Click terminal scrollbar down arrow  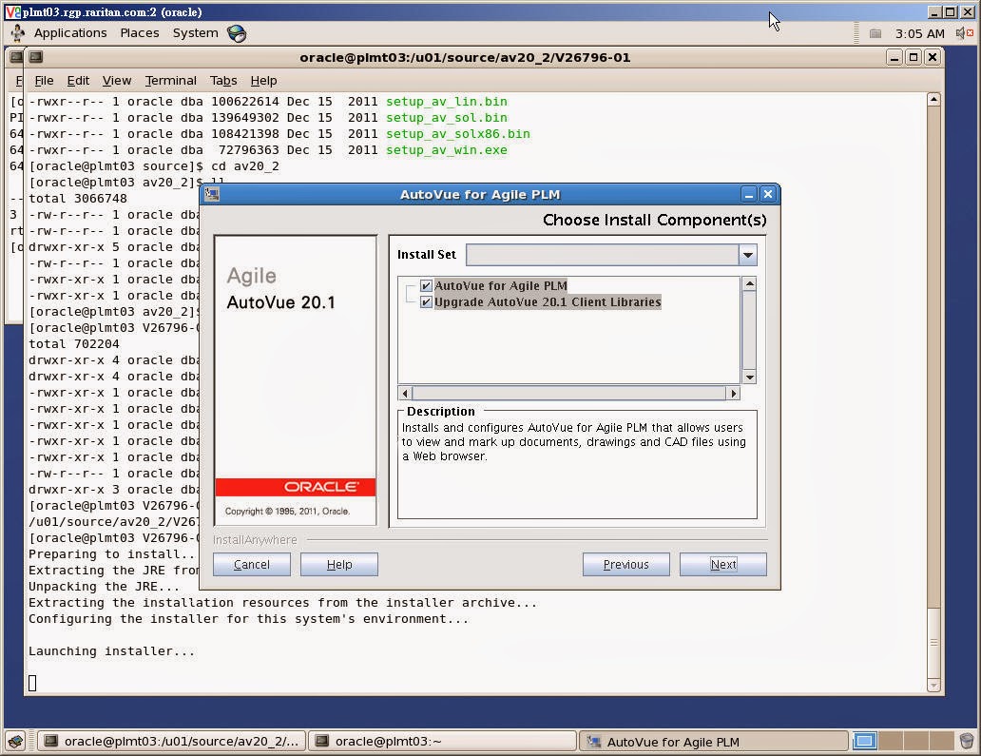tap(933, 686)
